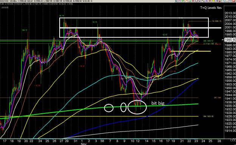Click the BH4 1926.05 level label

point(208,116)
